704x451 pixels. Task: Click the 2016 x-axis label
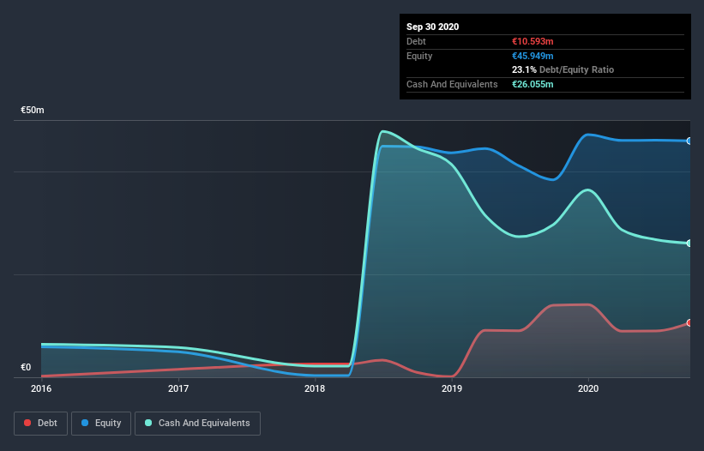point(41,388)
